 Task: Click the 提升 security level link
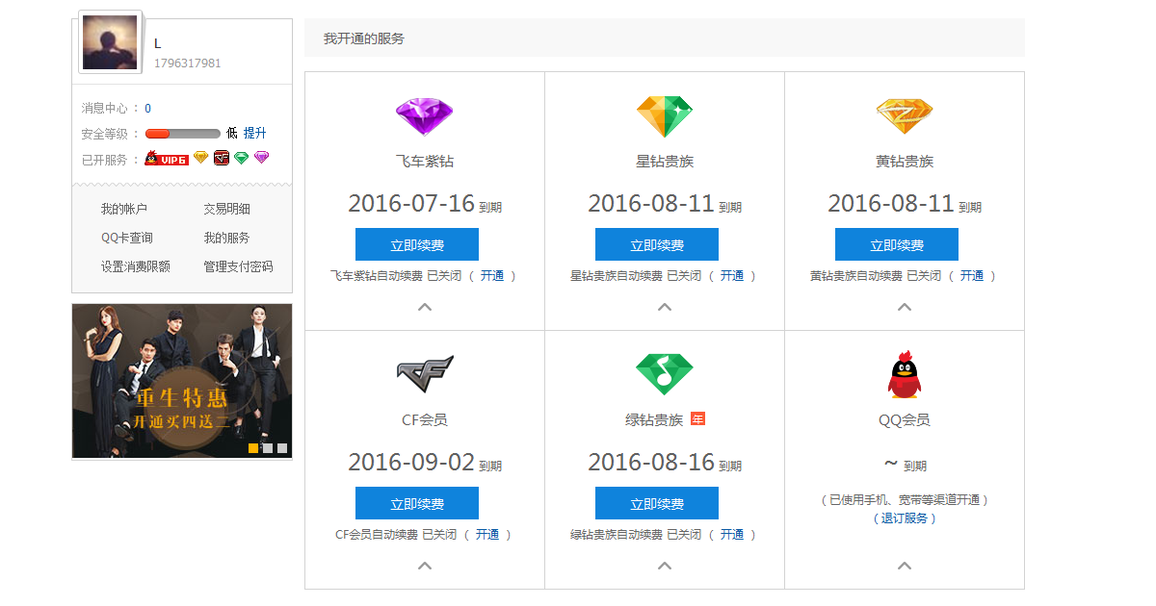pyautogui.click(x=255, y=134)
